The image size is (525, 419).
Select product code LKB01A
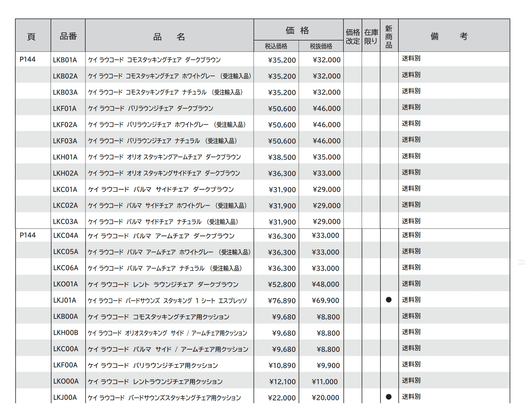click(65, 60)
